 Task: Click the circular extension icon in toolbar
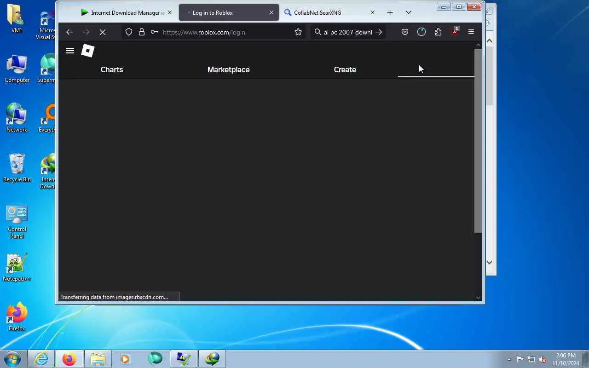tap(422, 32)
